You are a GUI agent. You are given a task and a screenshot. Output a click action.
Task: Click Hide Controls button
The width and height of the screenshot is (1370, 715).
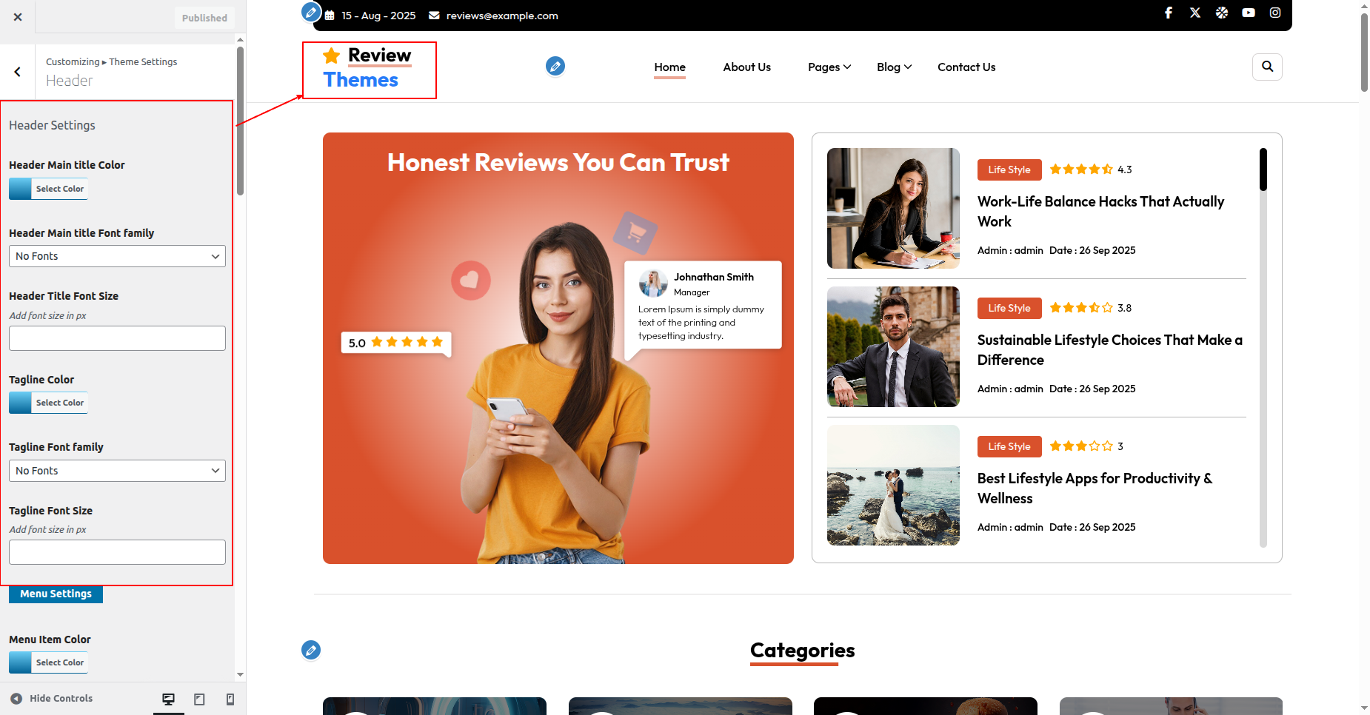pyautogui.click(x=52, y=699)
